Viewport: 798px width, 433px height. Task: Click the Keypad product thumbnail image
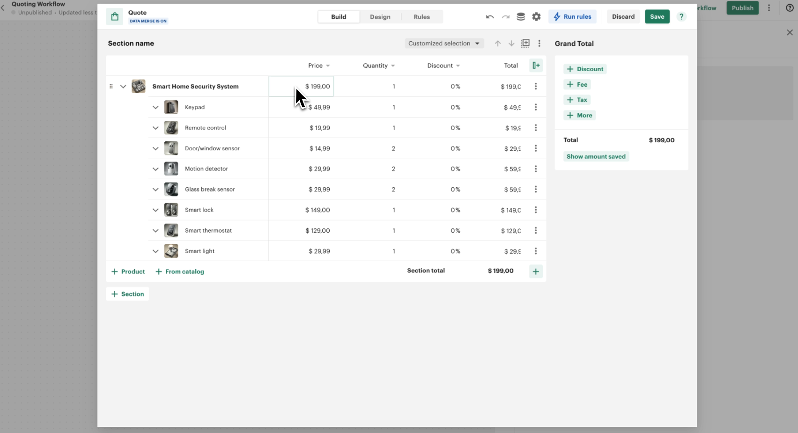(171, 107)
